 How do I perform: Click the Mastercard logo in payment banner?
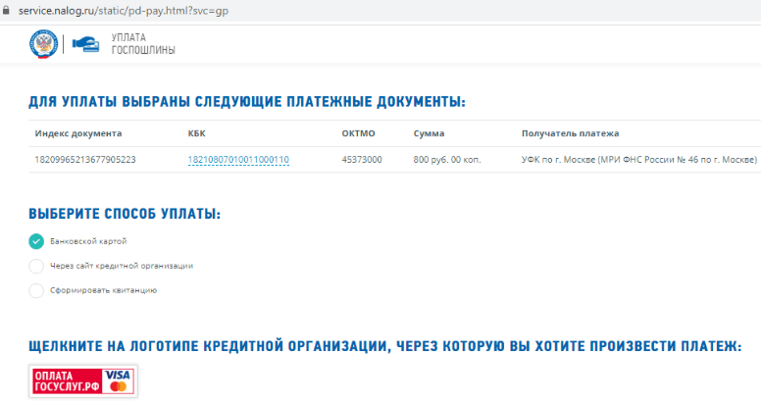point(119,388)
